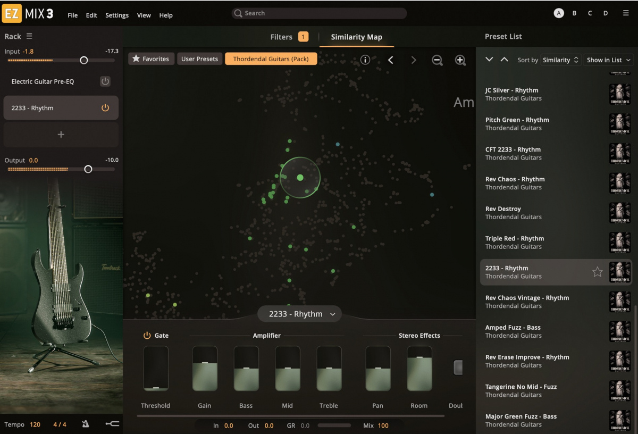Click the zoom out magnifier on map
Viewport: 638px width, 434px height.
[437, 60]
